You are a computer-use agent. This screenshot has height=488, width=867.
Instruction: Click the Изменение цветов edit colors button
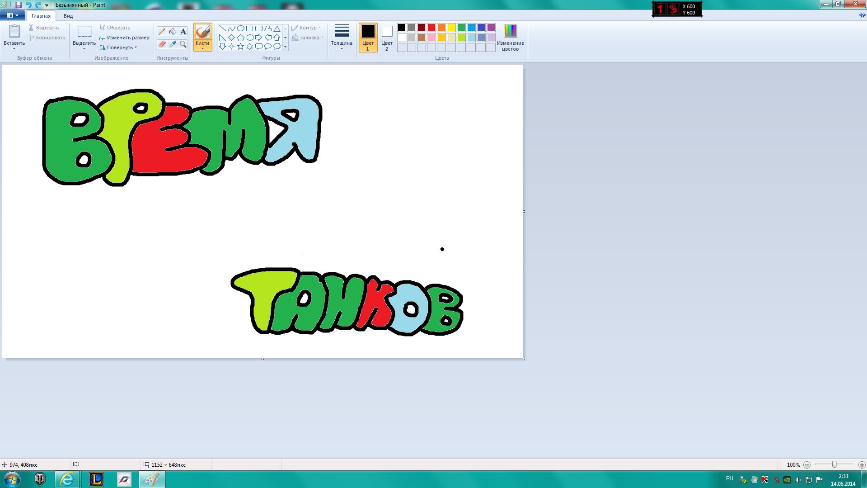click(510, 38)
